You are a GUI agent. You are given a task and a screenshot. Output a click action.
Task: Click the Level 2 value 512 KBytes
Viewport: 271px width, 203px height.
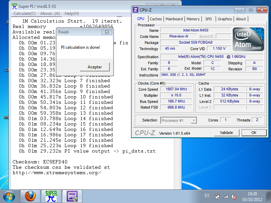coord(230,101)
